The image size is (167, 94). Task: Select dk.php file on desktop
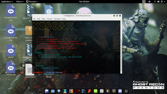pyautogui.click(x=11, y=51)
